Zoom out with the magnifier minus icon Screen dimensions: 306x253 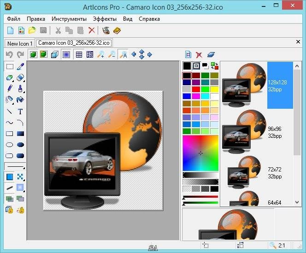click(112, 55)
